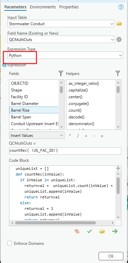The image size is (128, 263).
Task: Click Code Block horizontal scrollbar thumb
Action: coord(55,223)
